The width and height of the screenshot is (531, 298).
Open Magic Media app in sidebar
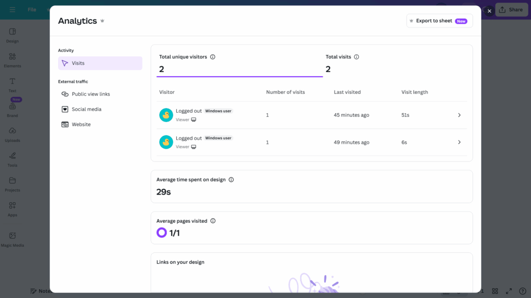(12, 239)
